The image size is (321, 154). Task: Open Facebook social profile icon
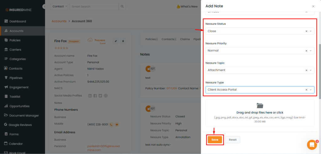pyautogui.click(x=95, y=96)
